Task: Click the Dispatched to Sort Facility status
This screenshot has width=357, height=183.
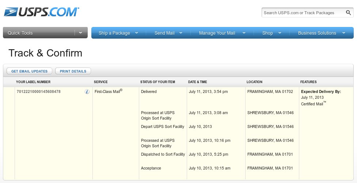Action: [x=163, y=154]
